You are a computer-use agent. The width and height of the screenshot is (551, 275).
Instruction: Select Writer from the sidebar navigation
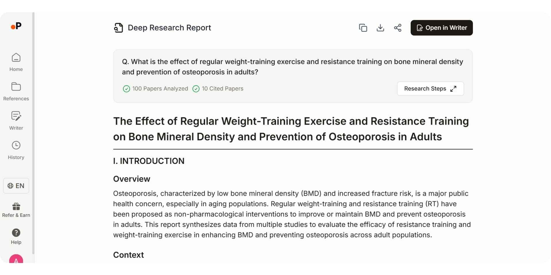pos(16,120)
